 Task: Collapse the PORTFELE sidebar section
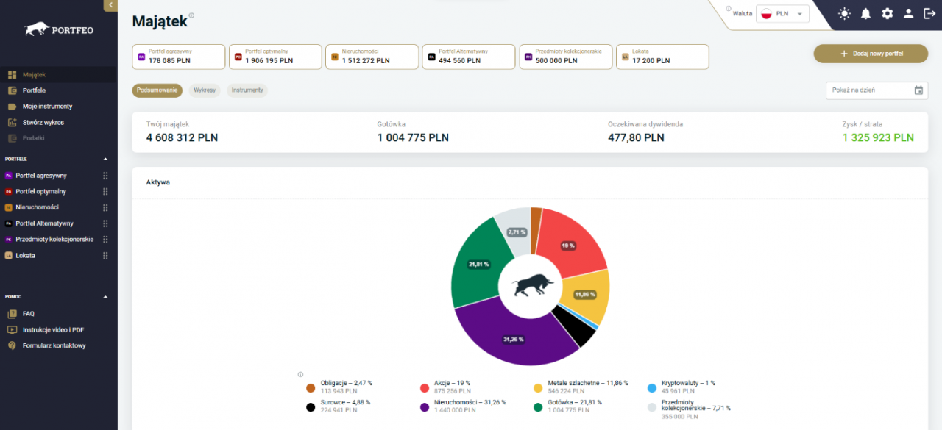point(105,159)
